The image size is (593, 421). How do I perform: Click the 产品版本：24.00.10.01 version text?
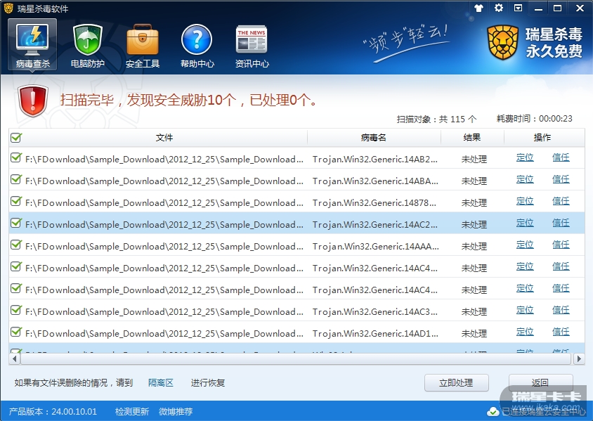(x=53, y=412)
